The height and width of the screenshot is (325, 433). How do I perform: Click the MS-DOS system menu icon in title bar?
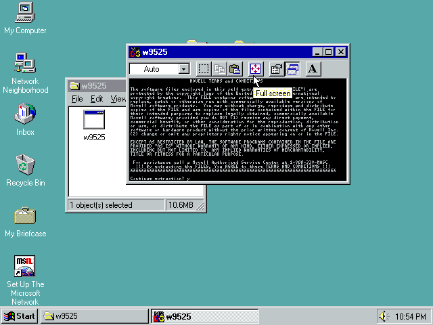[135, 52]
